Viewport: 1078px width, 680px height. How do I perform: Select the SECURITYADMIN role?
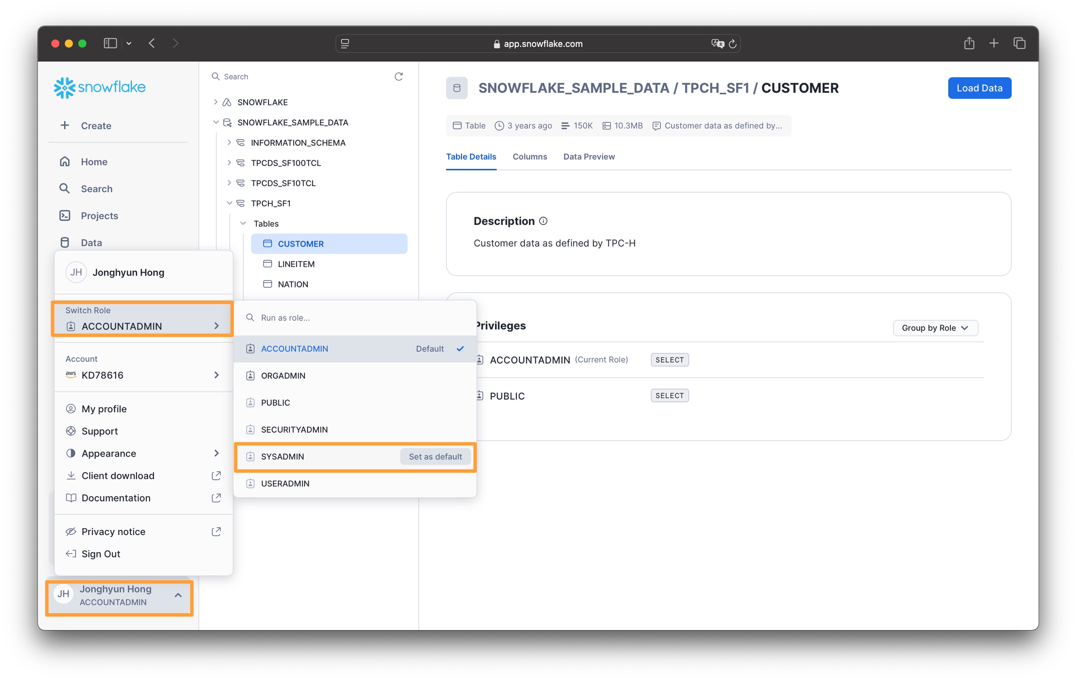click(294, 430)
